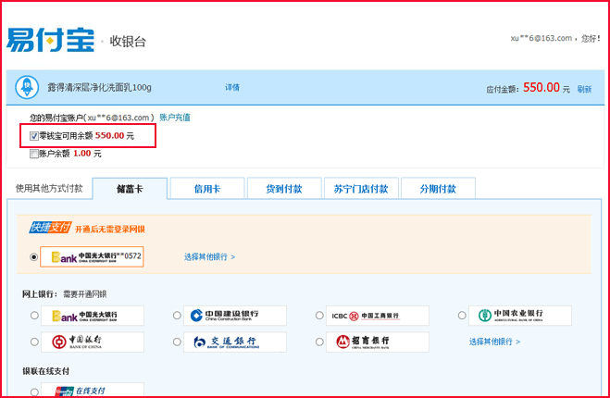
Task: Switch to the 信用卡 tab
Action: [206, 189]
